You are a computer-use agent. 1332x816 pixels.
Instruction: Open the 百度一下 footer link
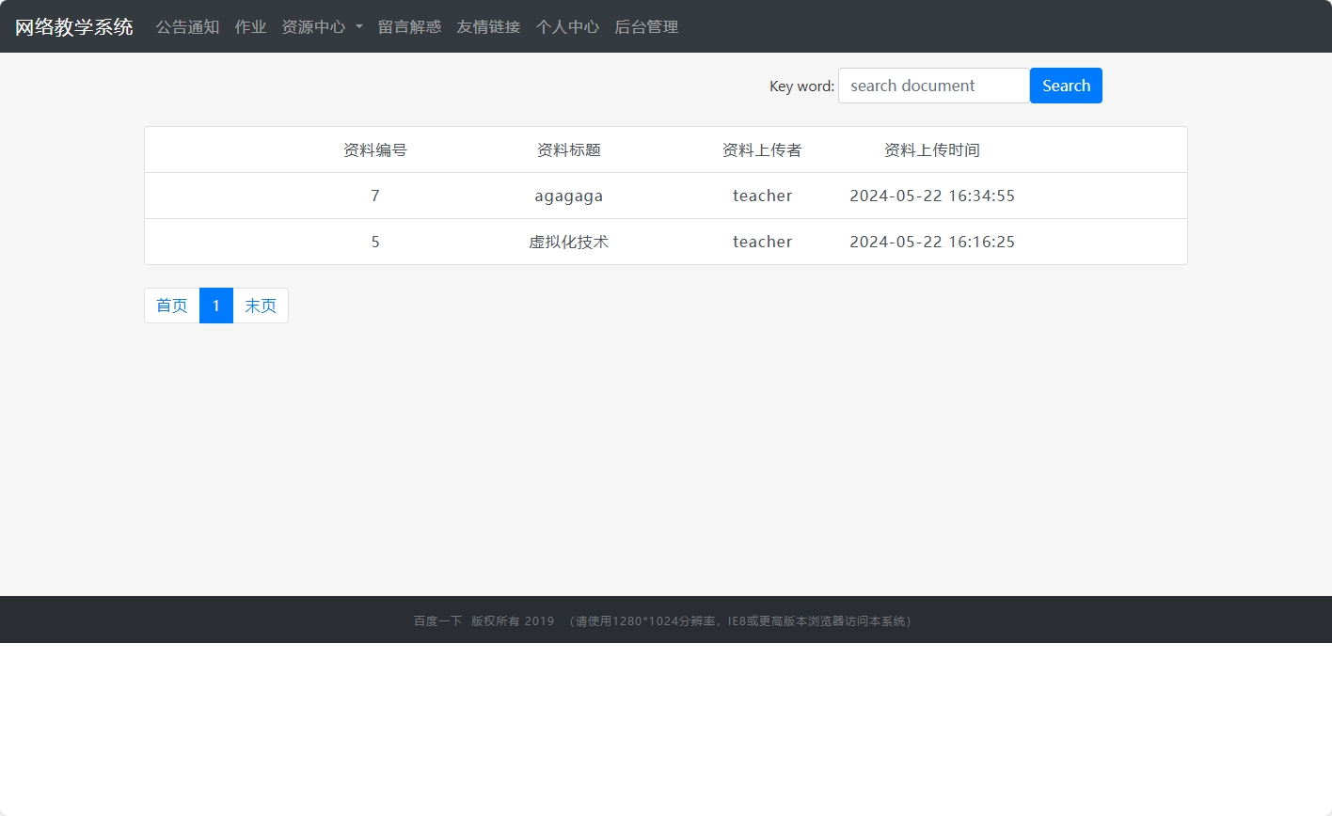coord(436,620)
